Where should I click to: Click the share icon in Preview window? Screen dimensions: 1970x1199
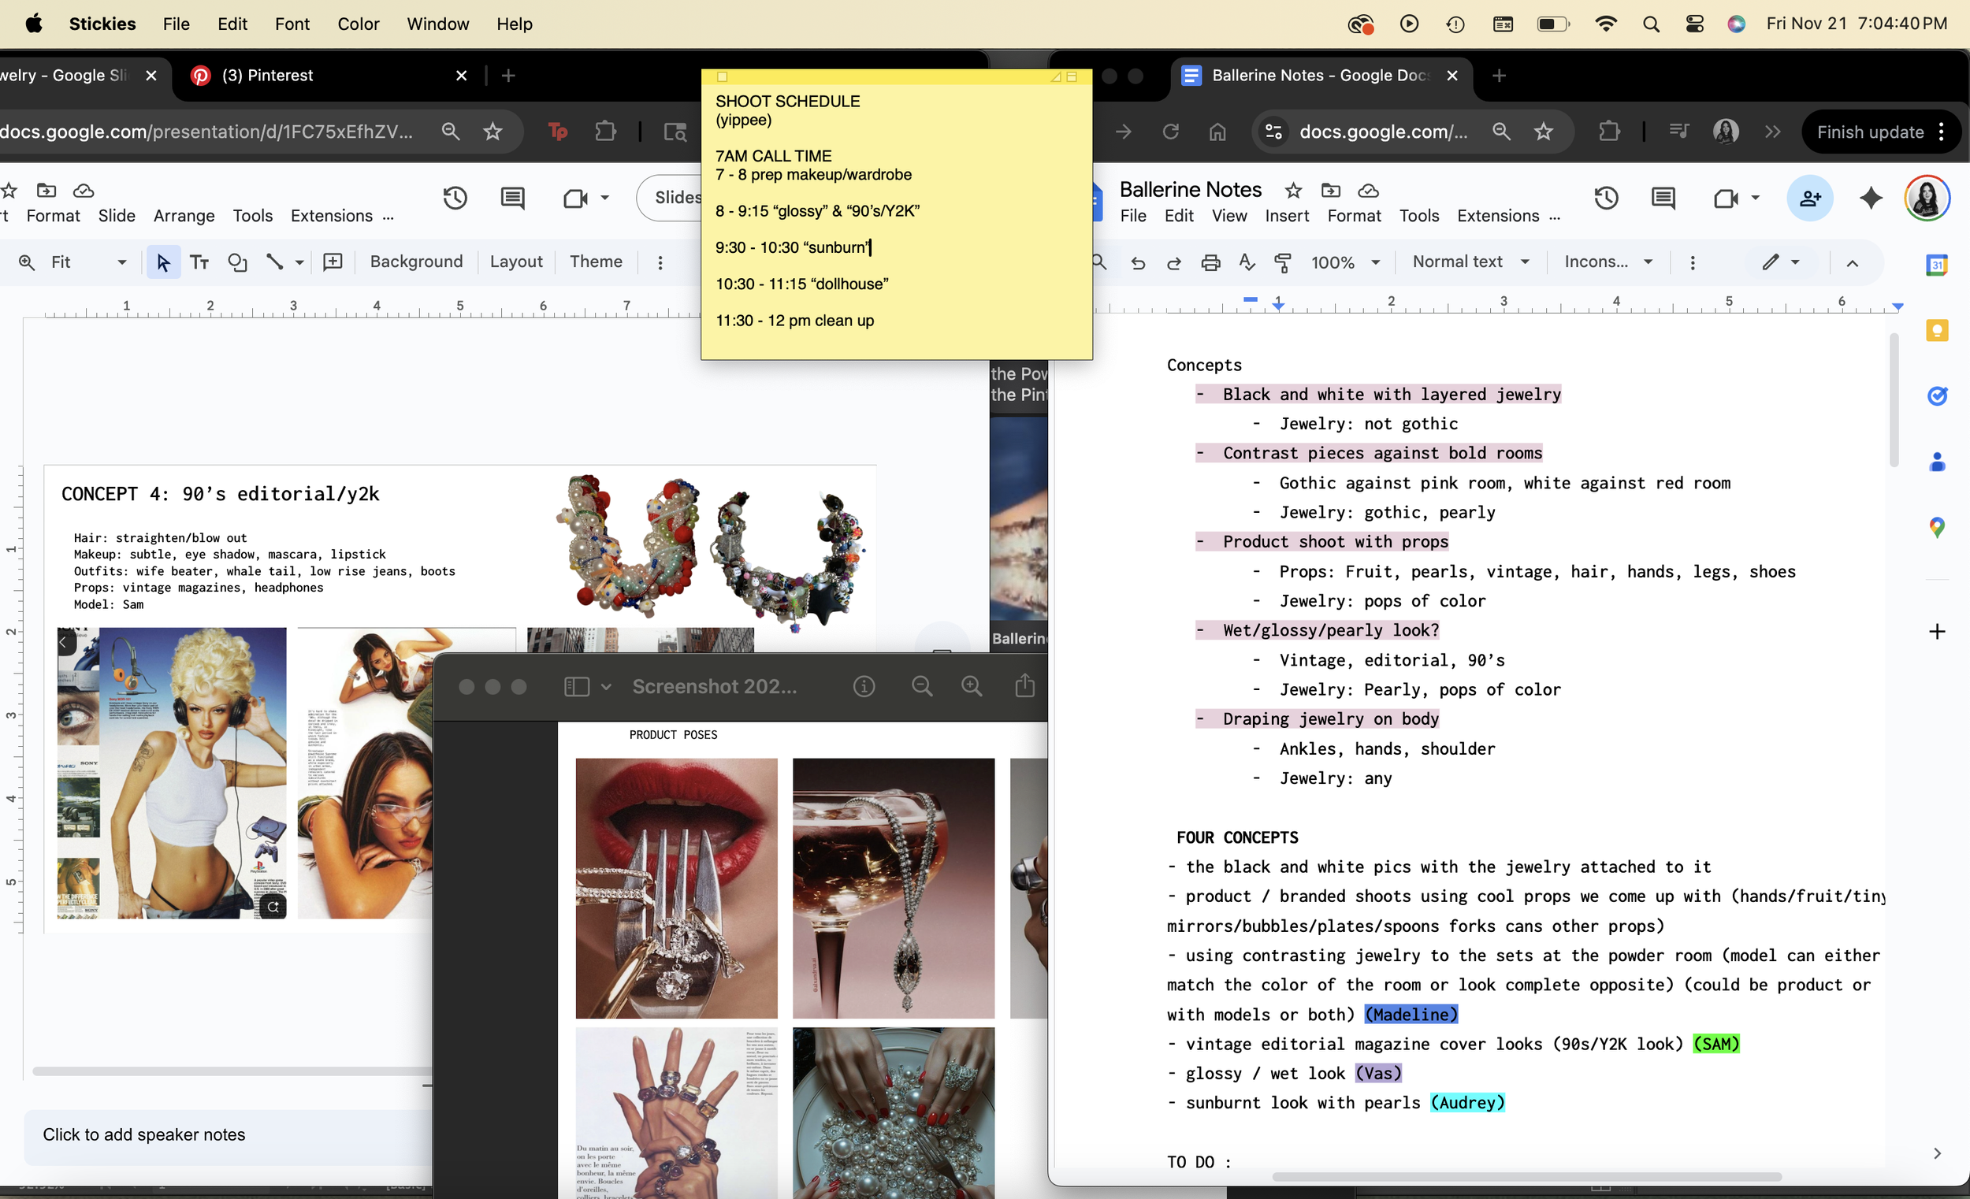point(1024,686)
